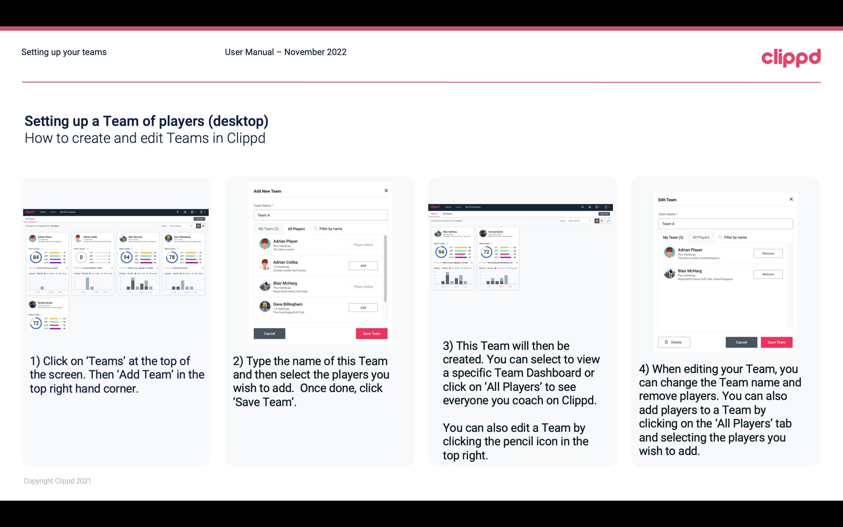Select the My Team tab in Add New Team
This screenshot has height=527, width=843.
click(x=268, y=229)
